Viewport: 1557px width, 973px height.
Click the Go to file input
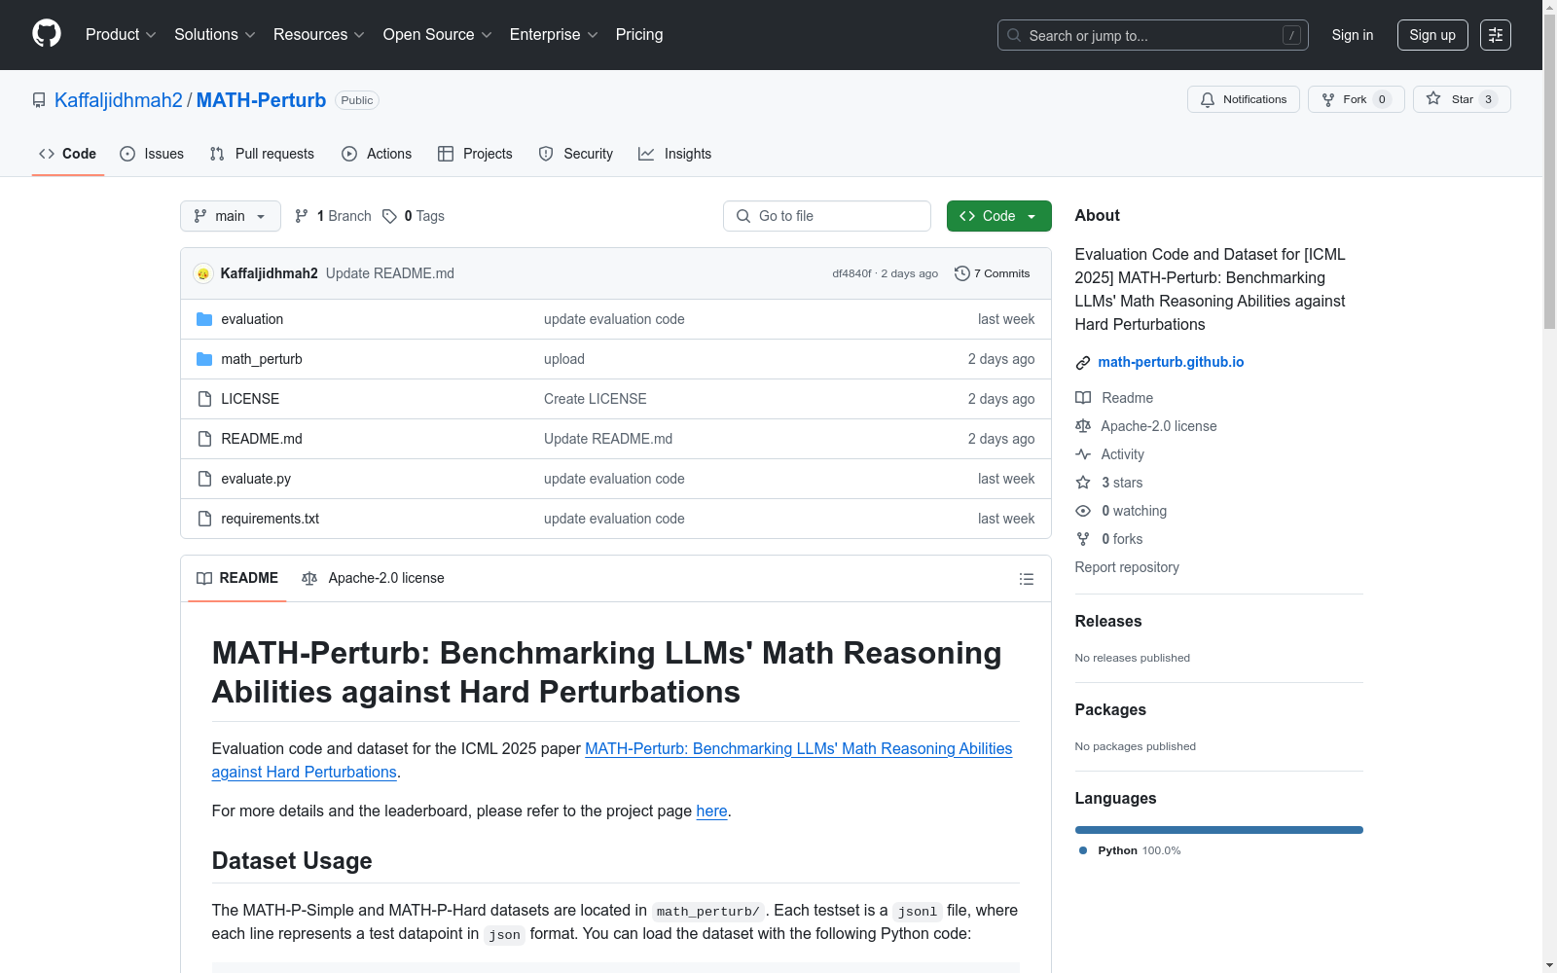(827, 216)
